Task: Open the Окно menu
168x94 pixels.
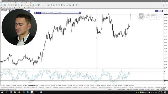Action: click(27, 3)
